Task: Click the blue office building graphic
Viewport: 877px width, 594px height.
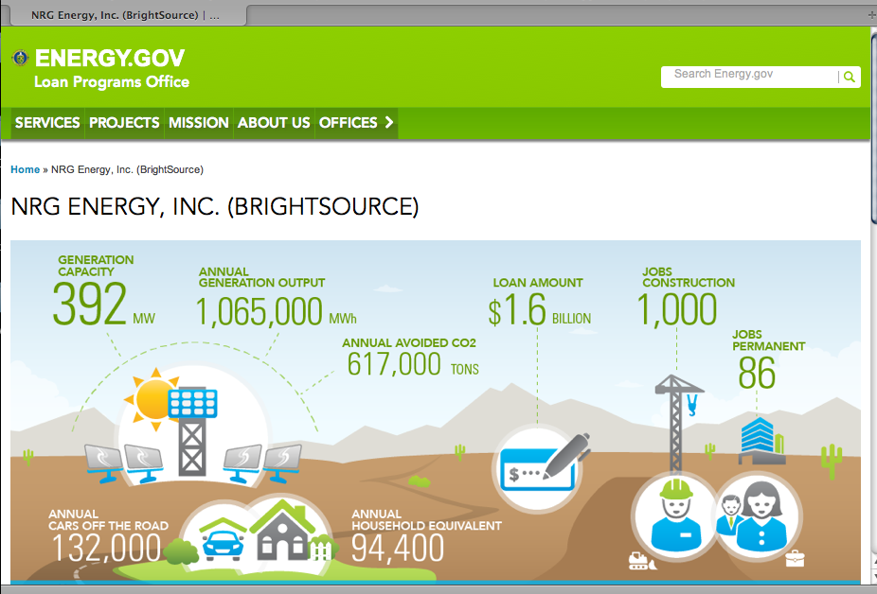Action: pyautogui.click(x=761, y=441)
